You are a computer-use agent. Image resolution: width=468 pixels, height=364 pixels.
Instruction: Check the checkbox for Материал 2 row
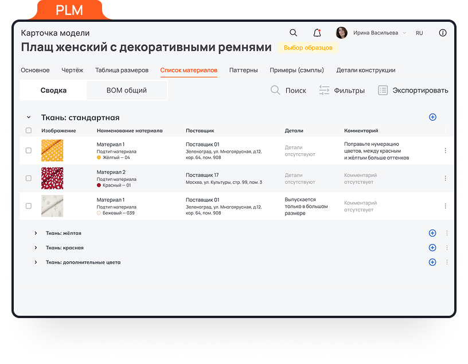[29, 179]
